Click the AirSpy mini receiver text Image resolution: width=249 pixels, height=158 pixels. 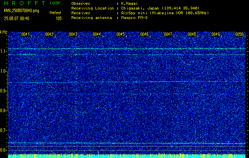(165, 13)
